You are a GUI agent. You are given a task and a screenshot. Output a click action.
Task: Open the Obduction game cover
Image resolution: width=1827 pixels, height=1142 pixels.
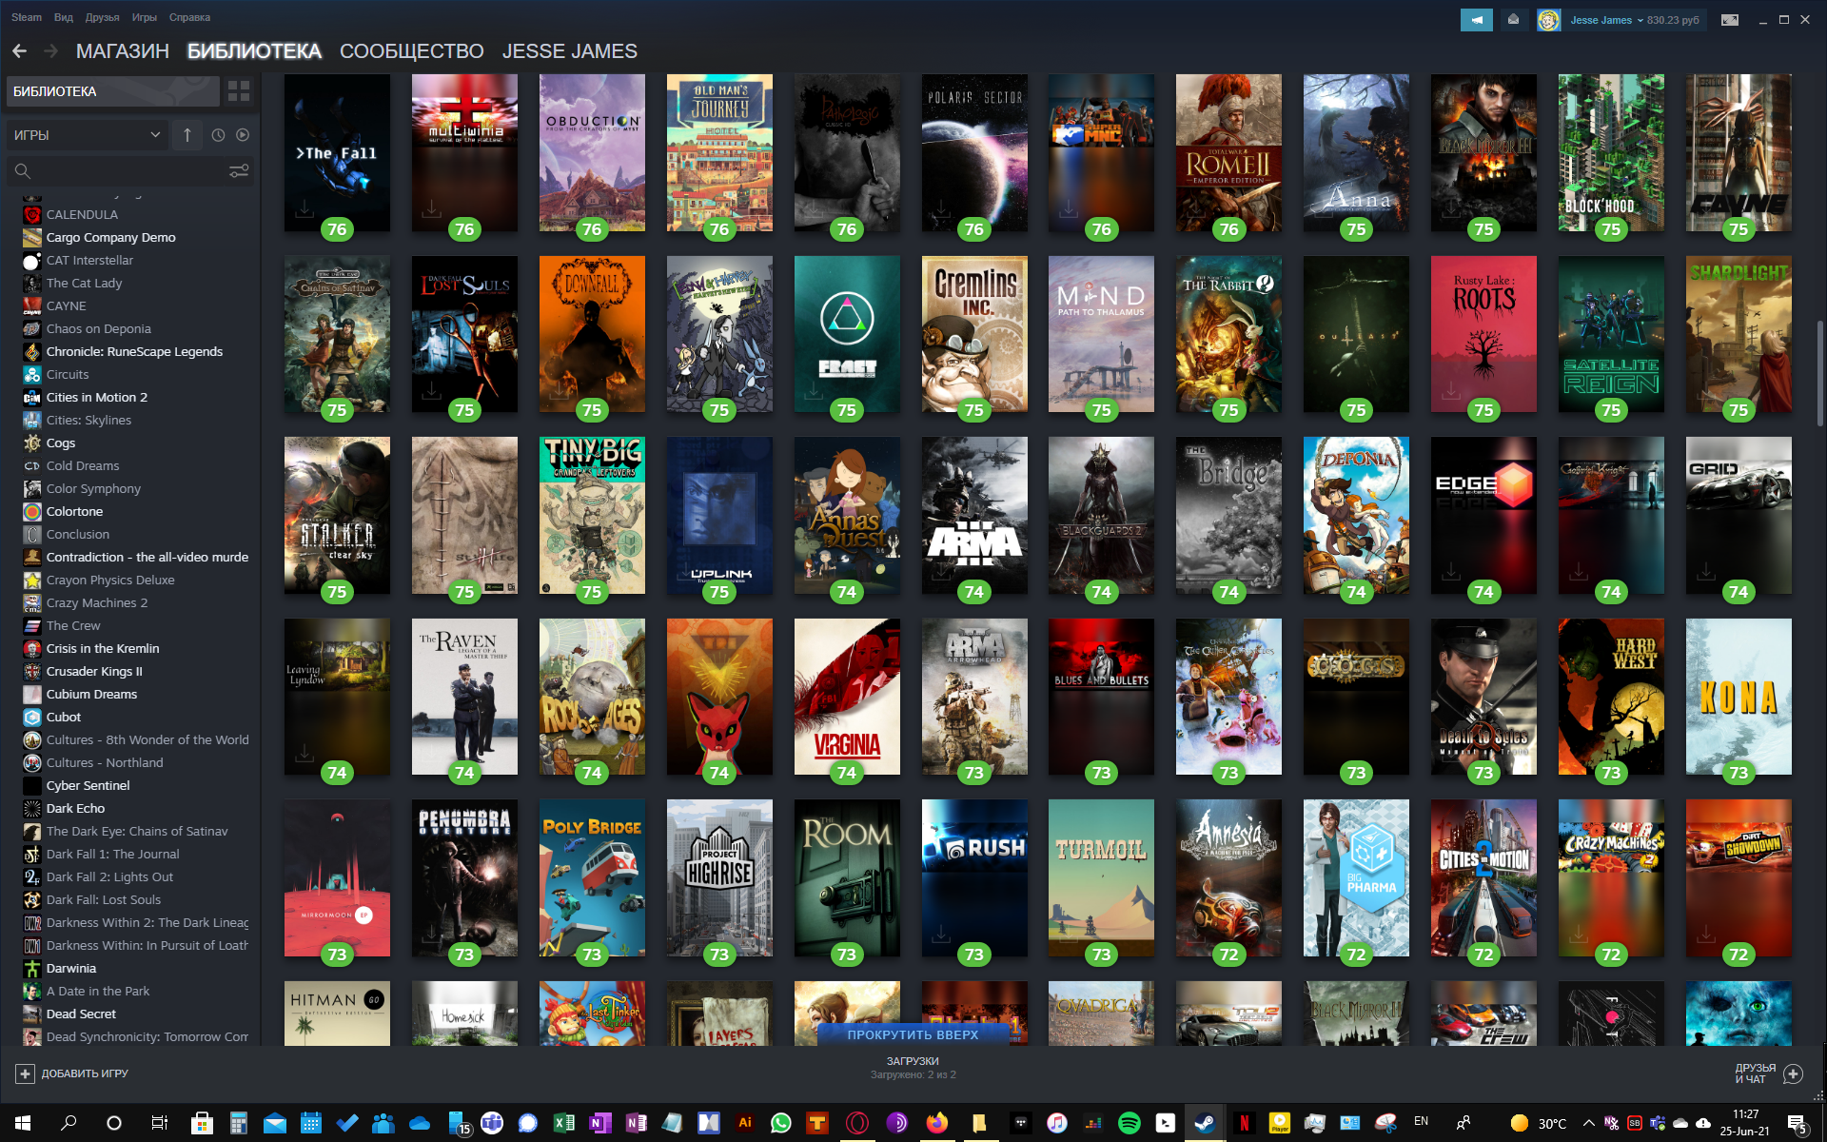pos(592,152)
